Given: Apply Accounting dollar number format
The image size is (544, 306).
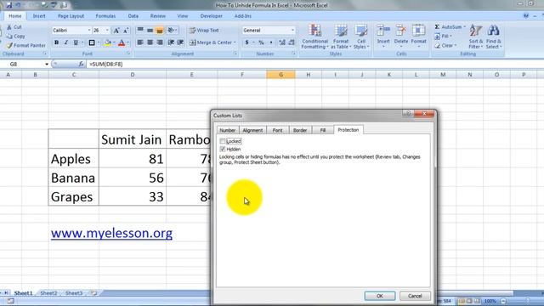Looking at the screenshot, I should coord(246,42).
